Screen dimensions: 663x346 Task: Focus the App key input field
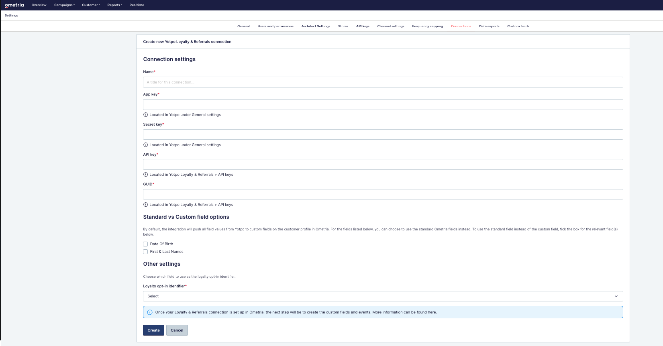(x=383, y=104)
